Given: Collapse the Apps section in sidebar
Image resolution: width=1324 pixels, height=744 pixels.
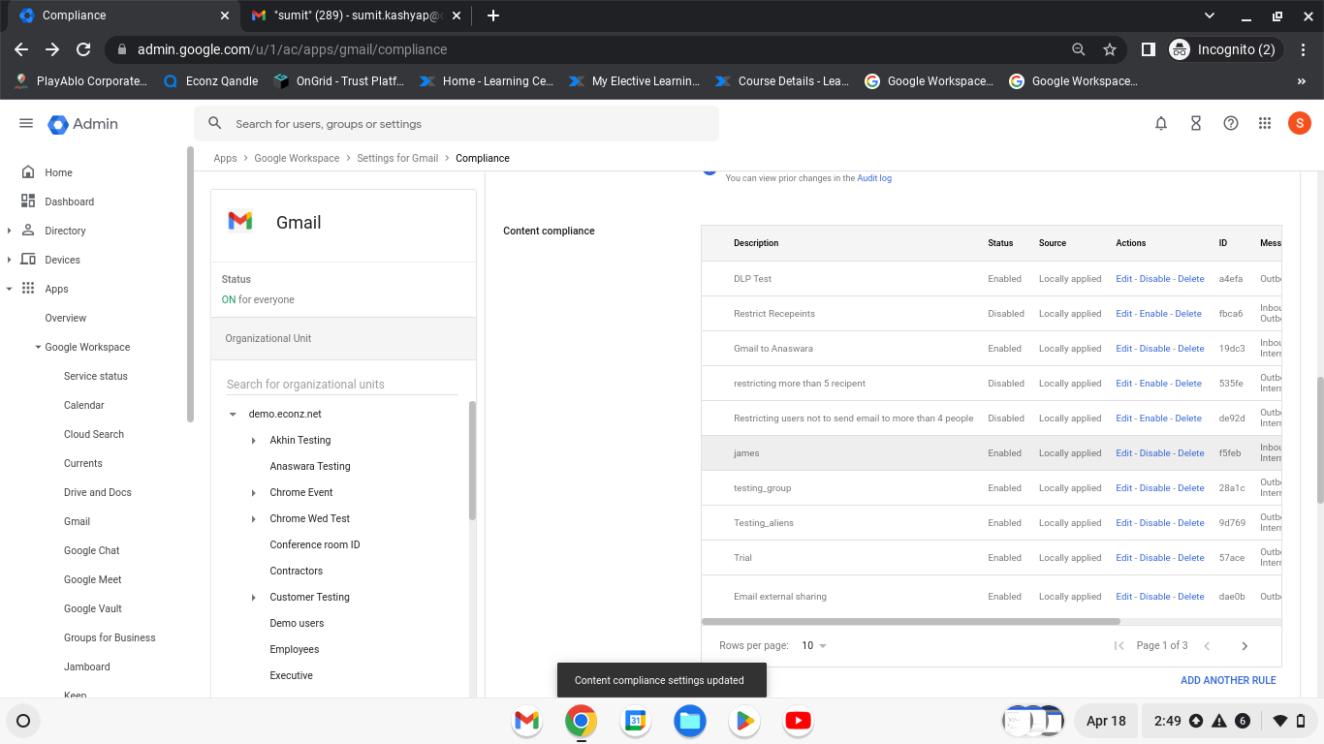Looking at the screenshot, I should coord(10,289).
